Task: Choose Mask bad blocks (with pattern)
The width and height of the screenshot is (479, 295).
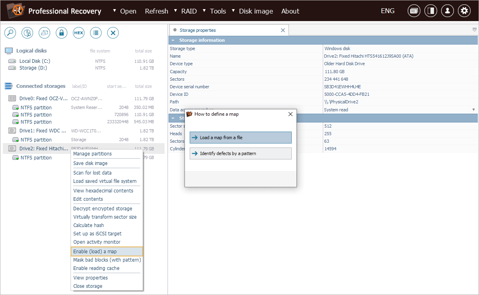Action: click(x=107, y=260)
